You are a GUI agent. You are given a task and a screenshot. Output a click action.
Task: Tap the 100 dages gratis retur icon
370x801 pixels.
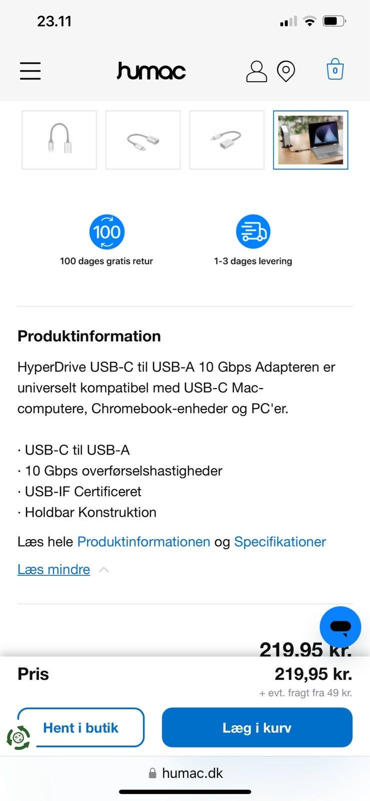tap(106, 232)
